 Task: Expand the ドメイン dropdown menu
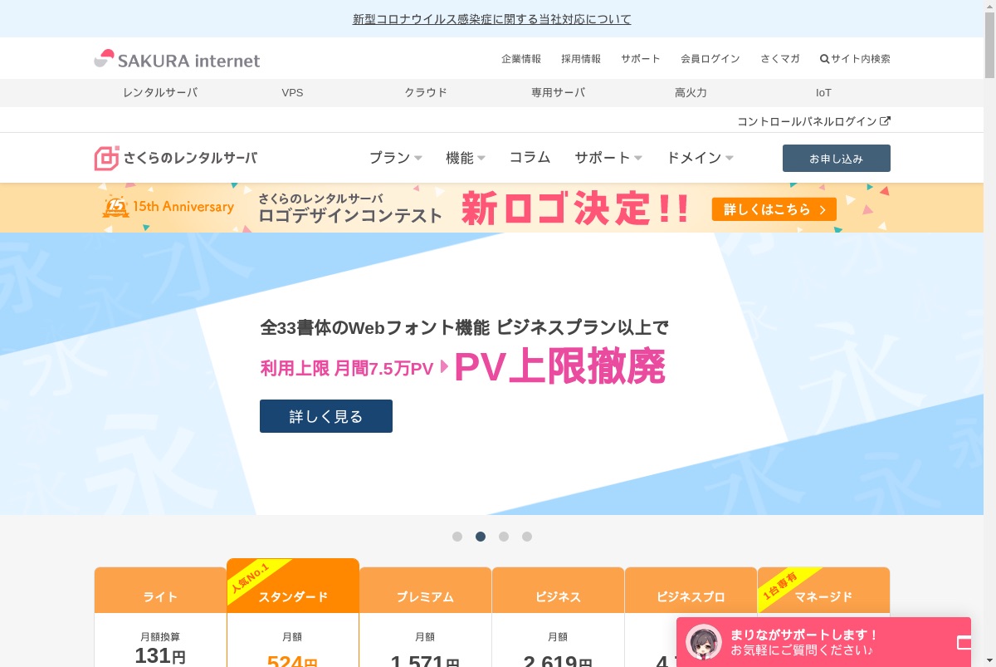click(700, 158)
